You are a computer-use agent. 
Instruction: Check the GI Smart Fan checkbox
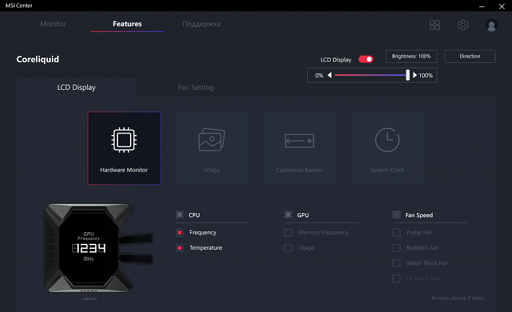click(396, 279)
